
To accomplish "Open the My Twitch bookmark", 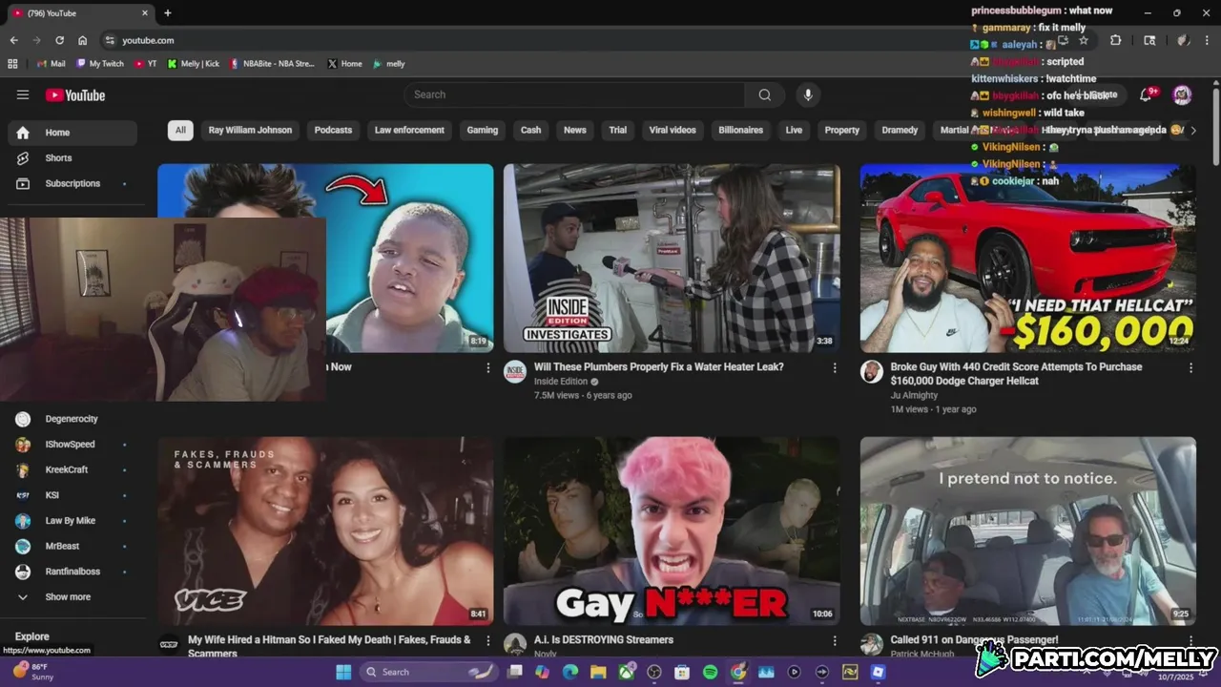I will (100, 64).
